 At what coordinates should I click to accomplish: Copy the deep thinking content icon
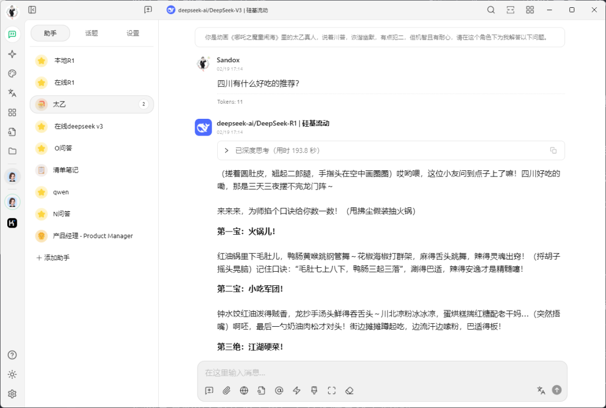tap(553, 151)
